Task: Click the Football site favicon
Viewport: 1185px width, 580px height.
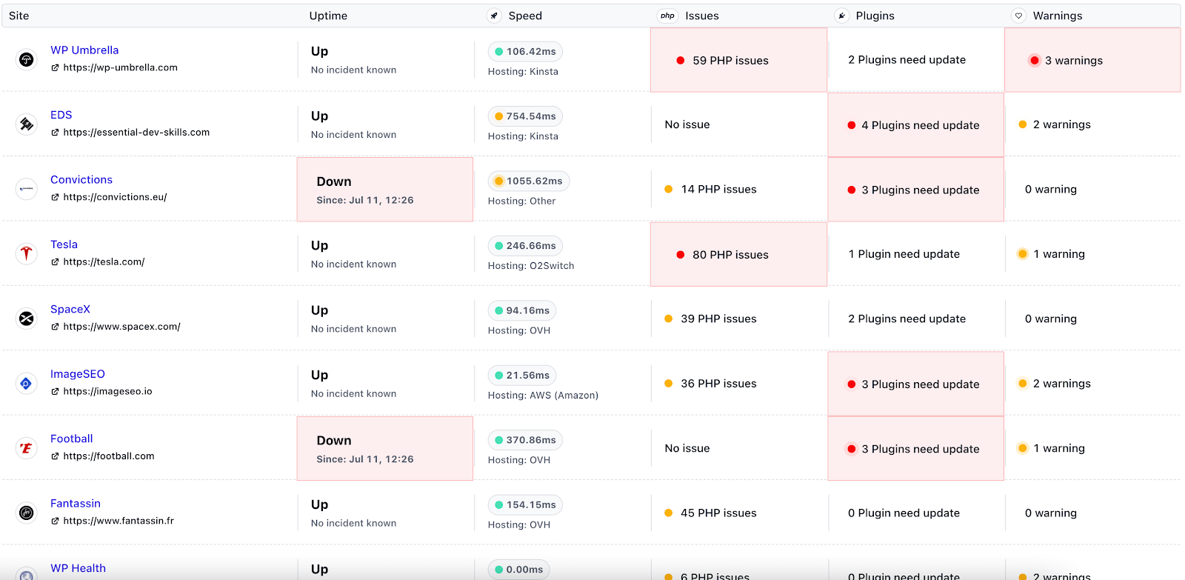Action: pos(26,448)
